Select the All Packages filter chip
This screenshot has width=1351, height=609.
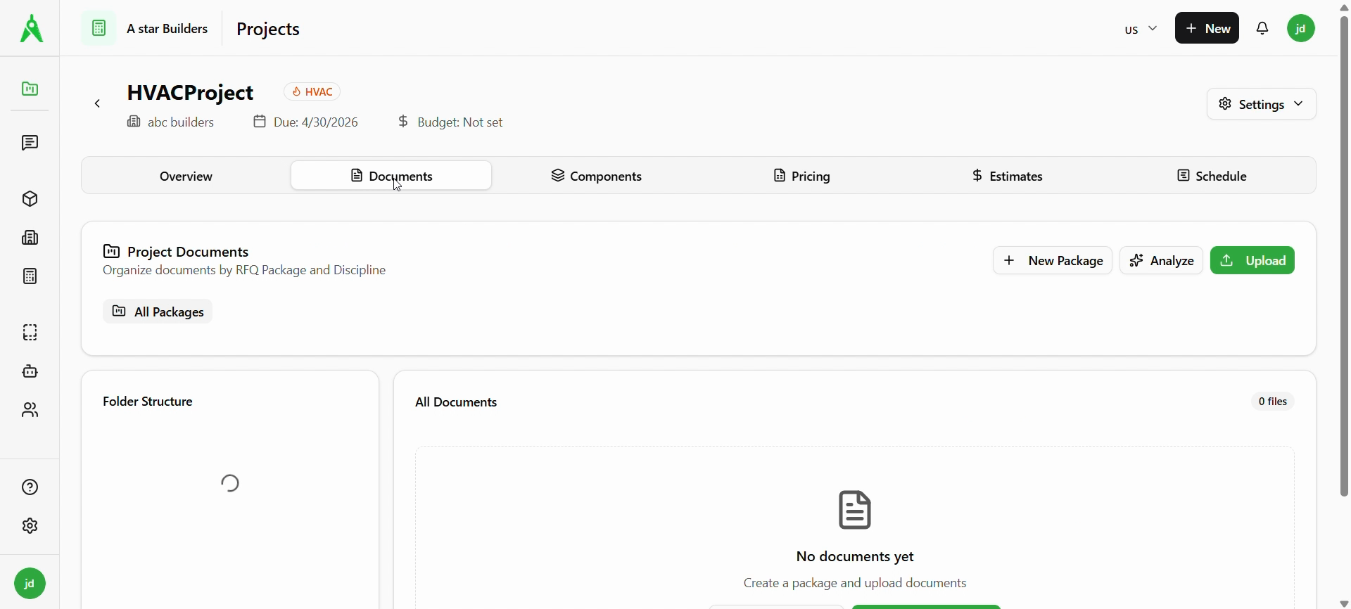[x=158, y=312]
